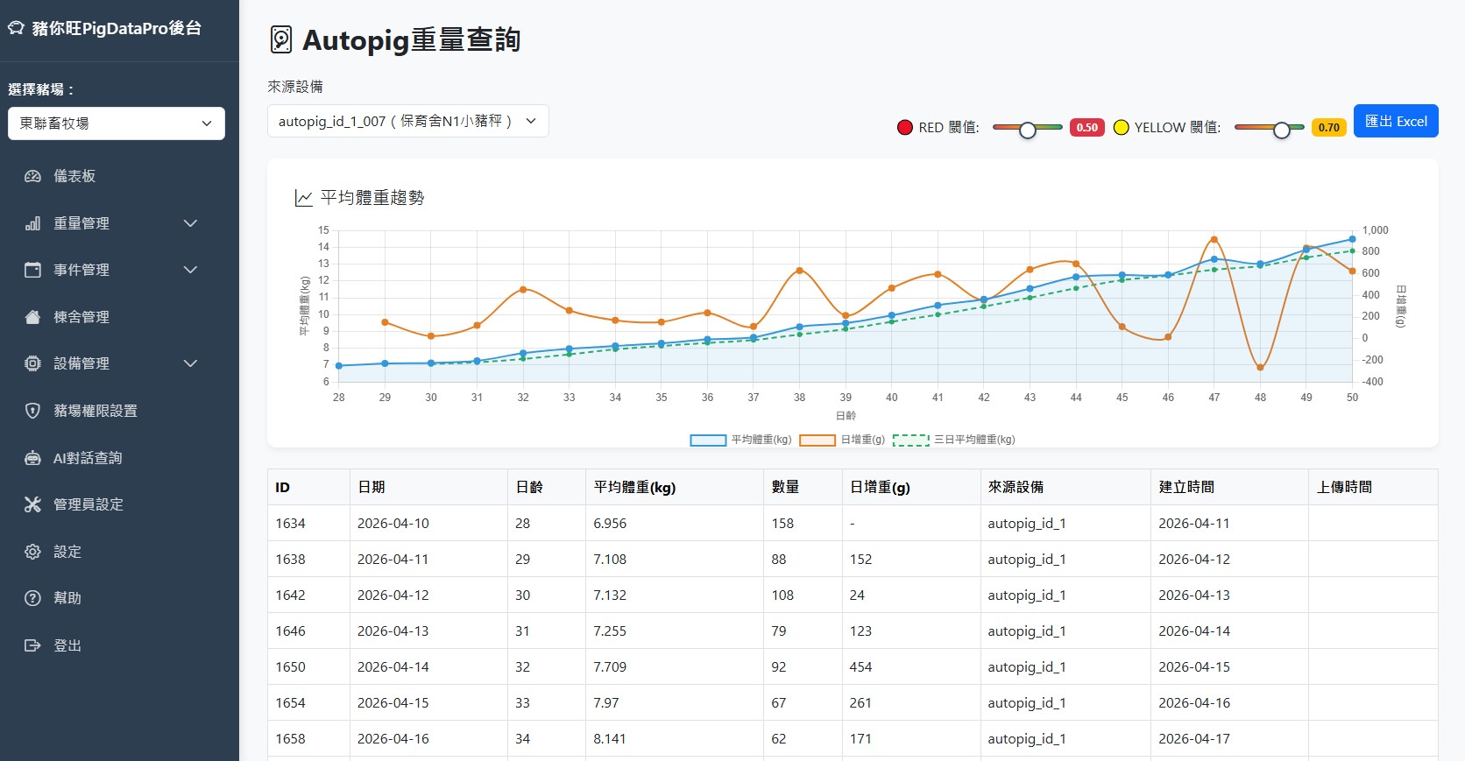Open AI對話查詢 menu item
This screenshot has width=1465, height=761.
point(88,458)
